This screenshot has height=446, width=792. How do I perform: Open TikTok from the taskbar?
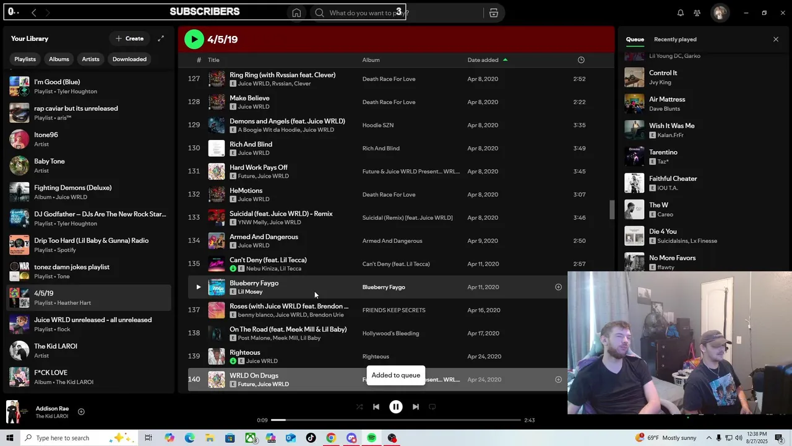pos(311,438)
